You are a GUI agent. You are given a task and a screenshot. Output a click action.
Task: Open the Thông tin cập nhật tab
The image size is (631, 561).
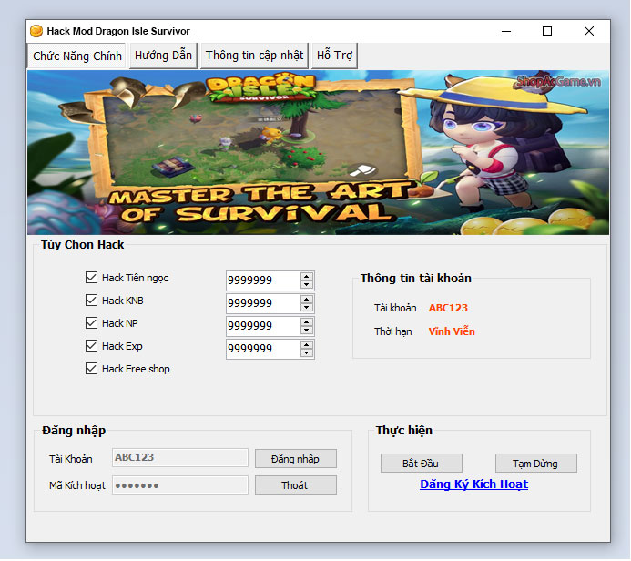click(254, 56)
